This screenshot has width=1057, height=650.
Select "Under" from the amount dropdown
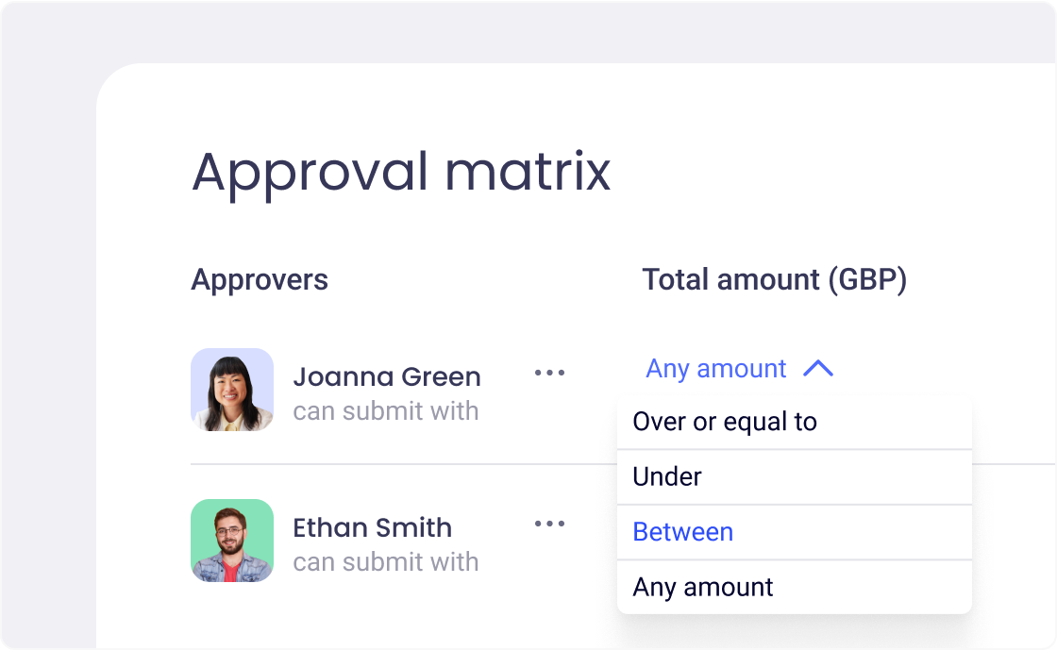point(665,476)
